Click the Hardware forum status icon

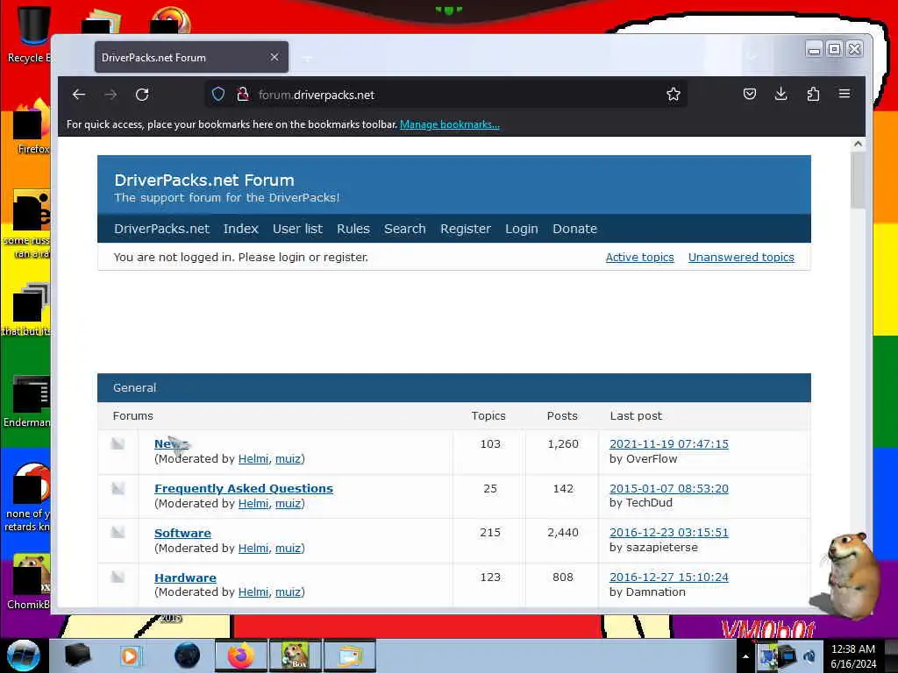[118, 577]
